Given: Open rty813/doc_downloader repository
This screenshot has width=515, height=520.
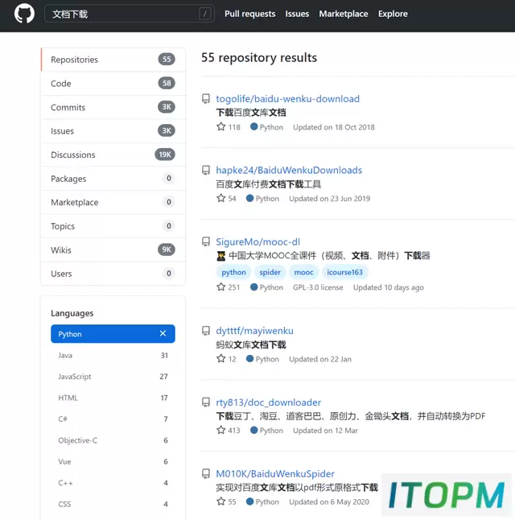Looking at the screenshot, I should click(269, 402).
